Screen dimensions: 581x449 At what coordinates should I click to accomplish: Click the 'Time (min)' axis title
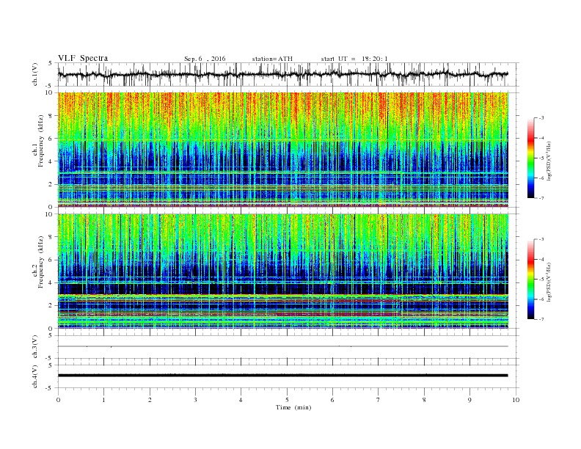click(x=293, y=407)
